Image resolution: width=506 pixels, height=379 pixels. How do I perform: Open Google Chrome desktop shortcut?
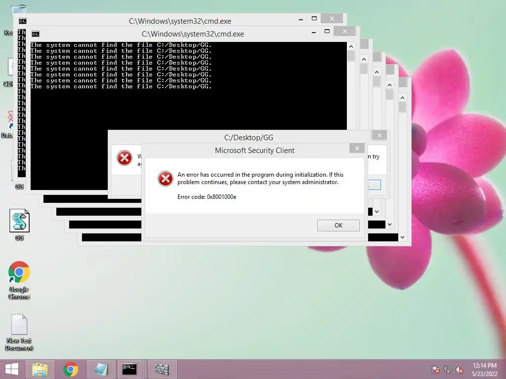pos(19,280)
